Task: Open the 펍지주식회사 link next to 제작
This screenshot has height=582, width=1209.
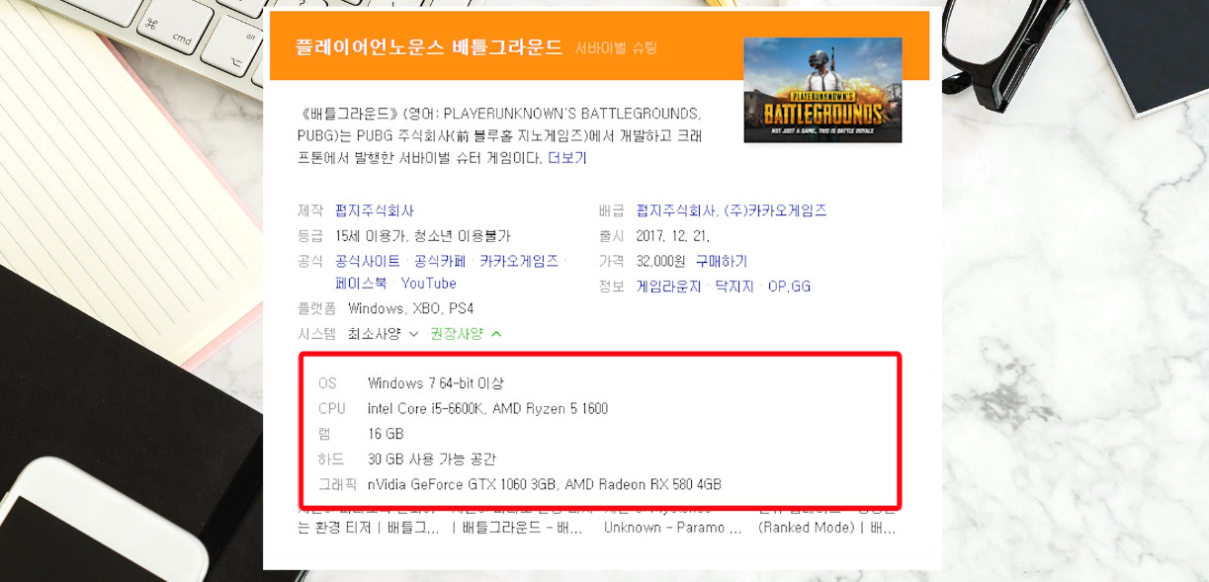Action: [375, 210]
